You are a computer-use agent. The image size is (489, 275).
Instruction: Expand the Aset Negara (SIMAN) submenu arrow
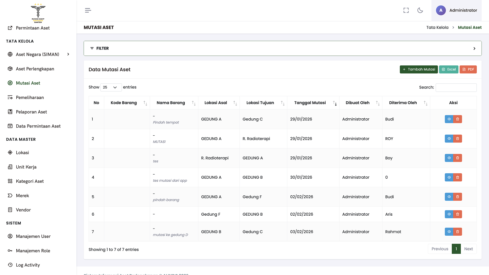(68, 54)
